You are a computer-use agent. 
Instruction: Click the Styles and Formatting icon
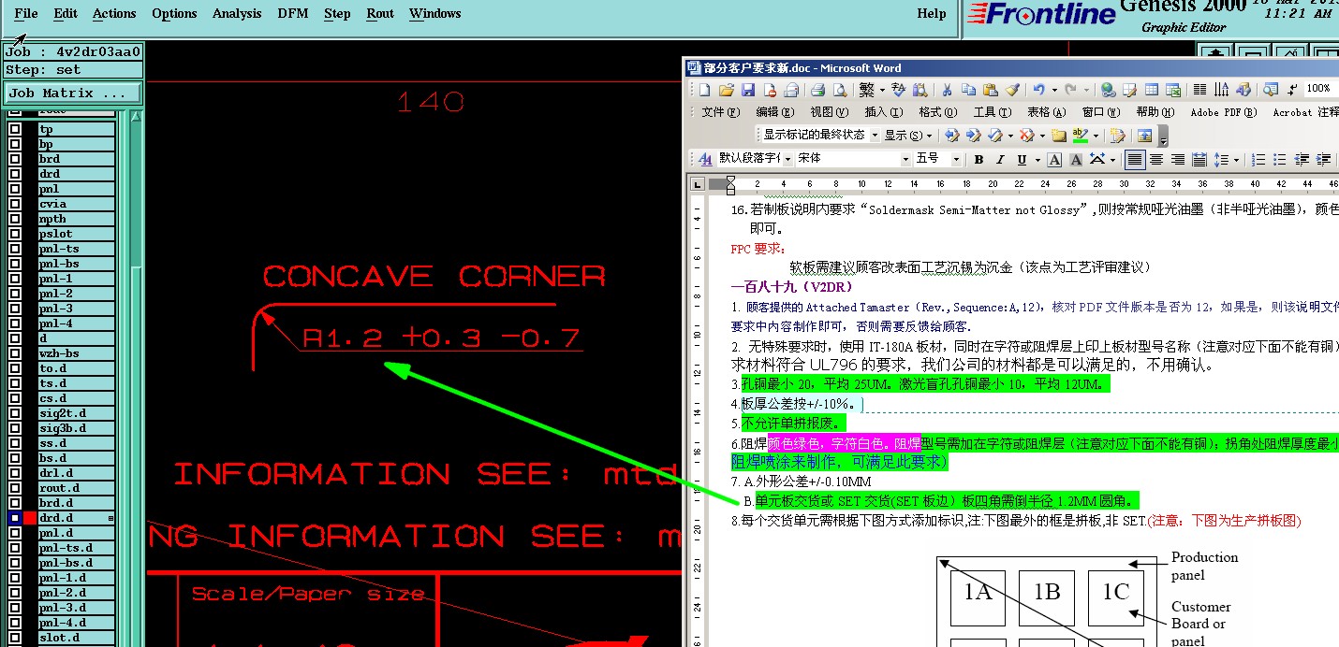coord(705,159)
